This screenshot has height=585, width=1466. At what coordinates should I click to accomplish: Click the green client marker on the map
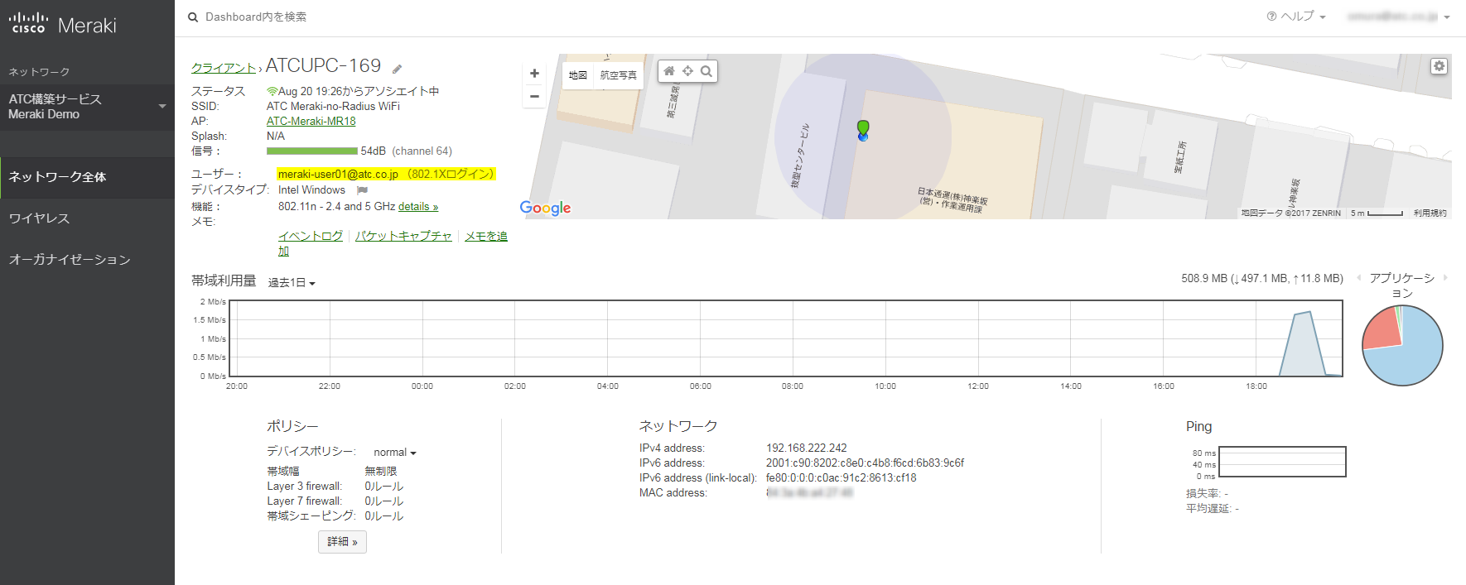(863, 128)
